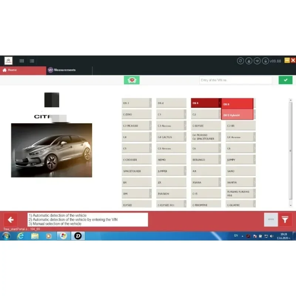
Task: Select the SPACETOURER model
Action: (137, 171)
